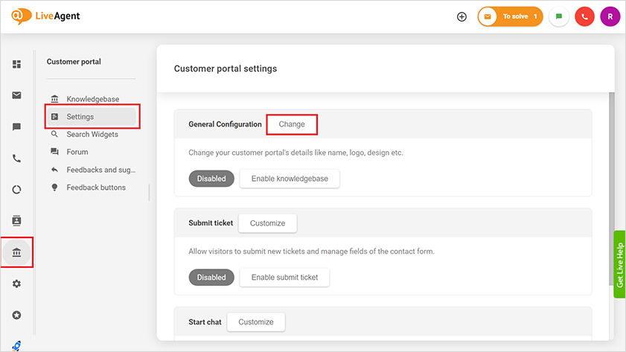Open the configuration gear icon in sidebar
Screen dimensions: 626x352
pos(16,284)
